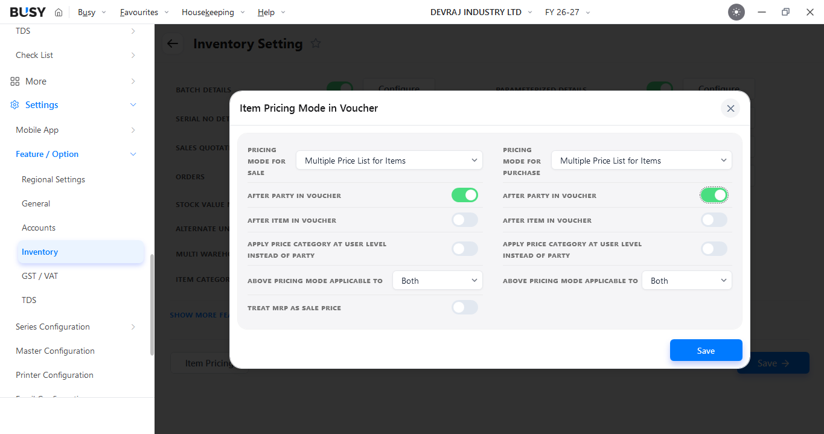Click the favourite star next to Inventory Setting
The width and height of the screenshot is (824, 434).
[x=315, y=43]
